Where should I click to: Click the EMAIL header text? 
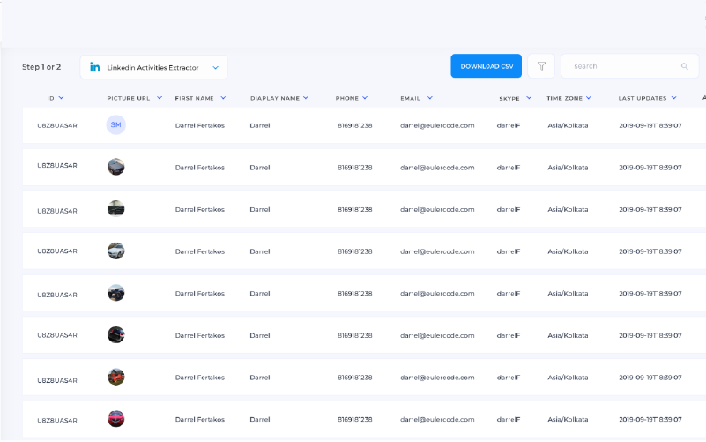point(410,98)
